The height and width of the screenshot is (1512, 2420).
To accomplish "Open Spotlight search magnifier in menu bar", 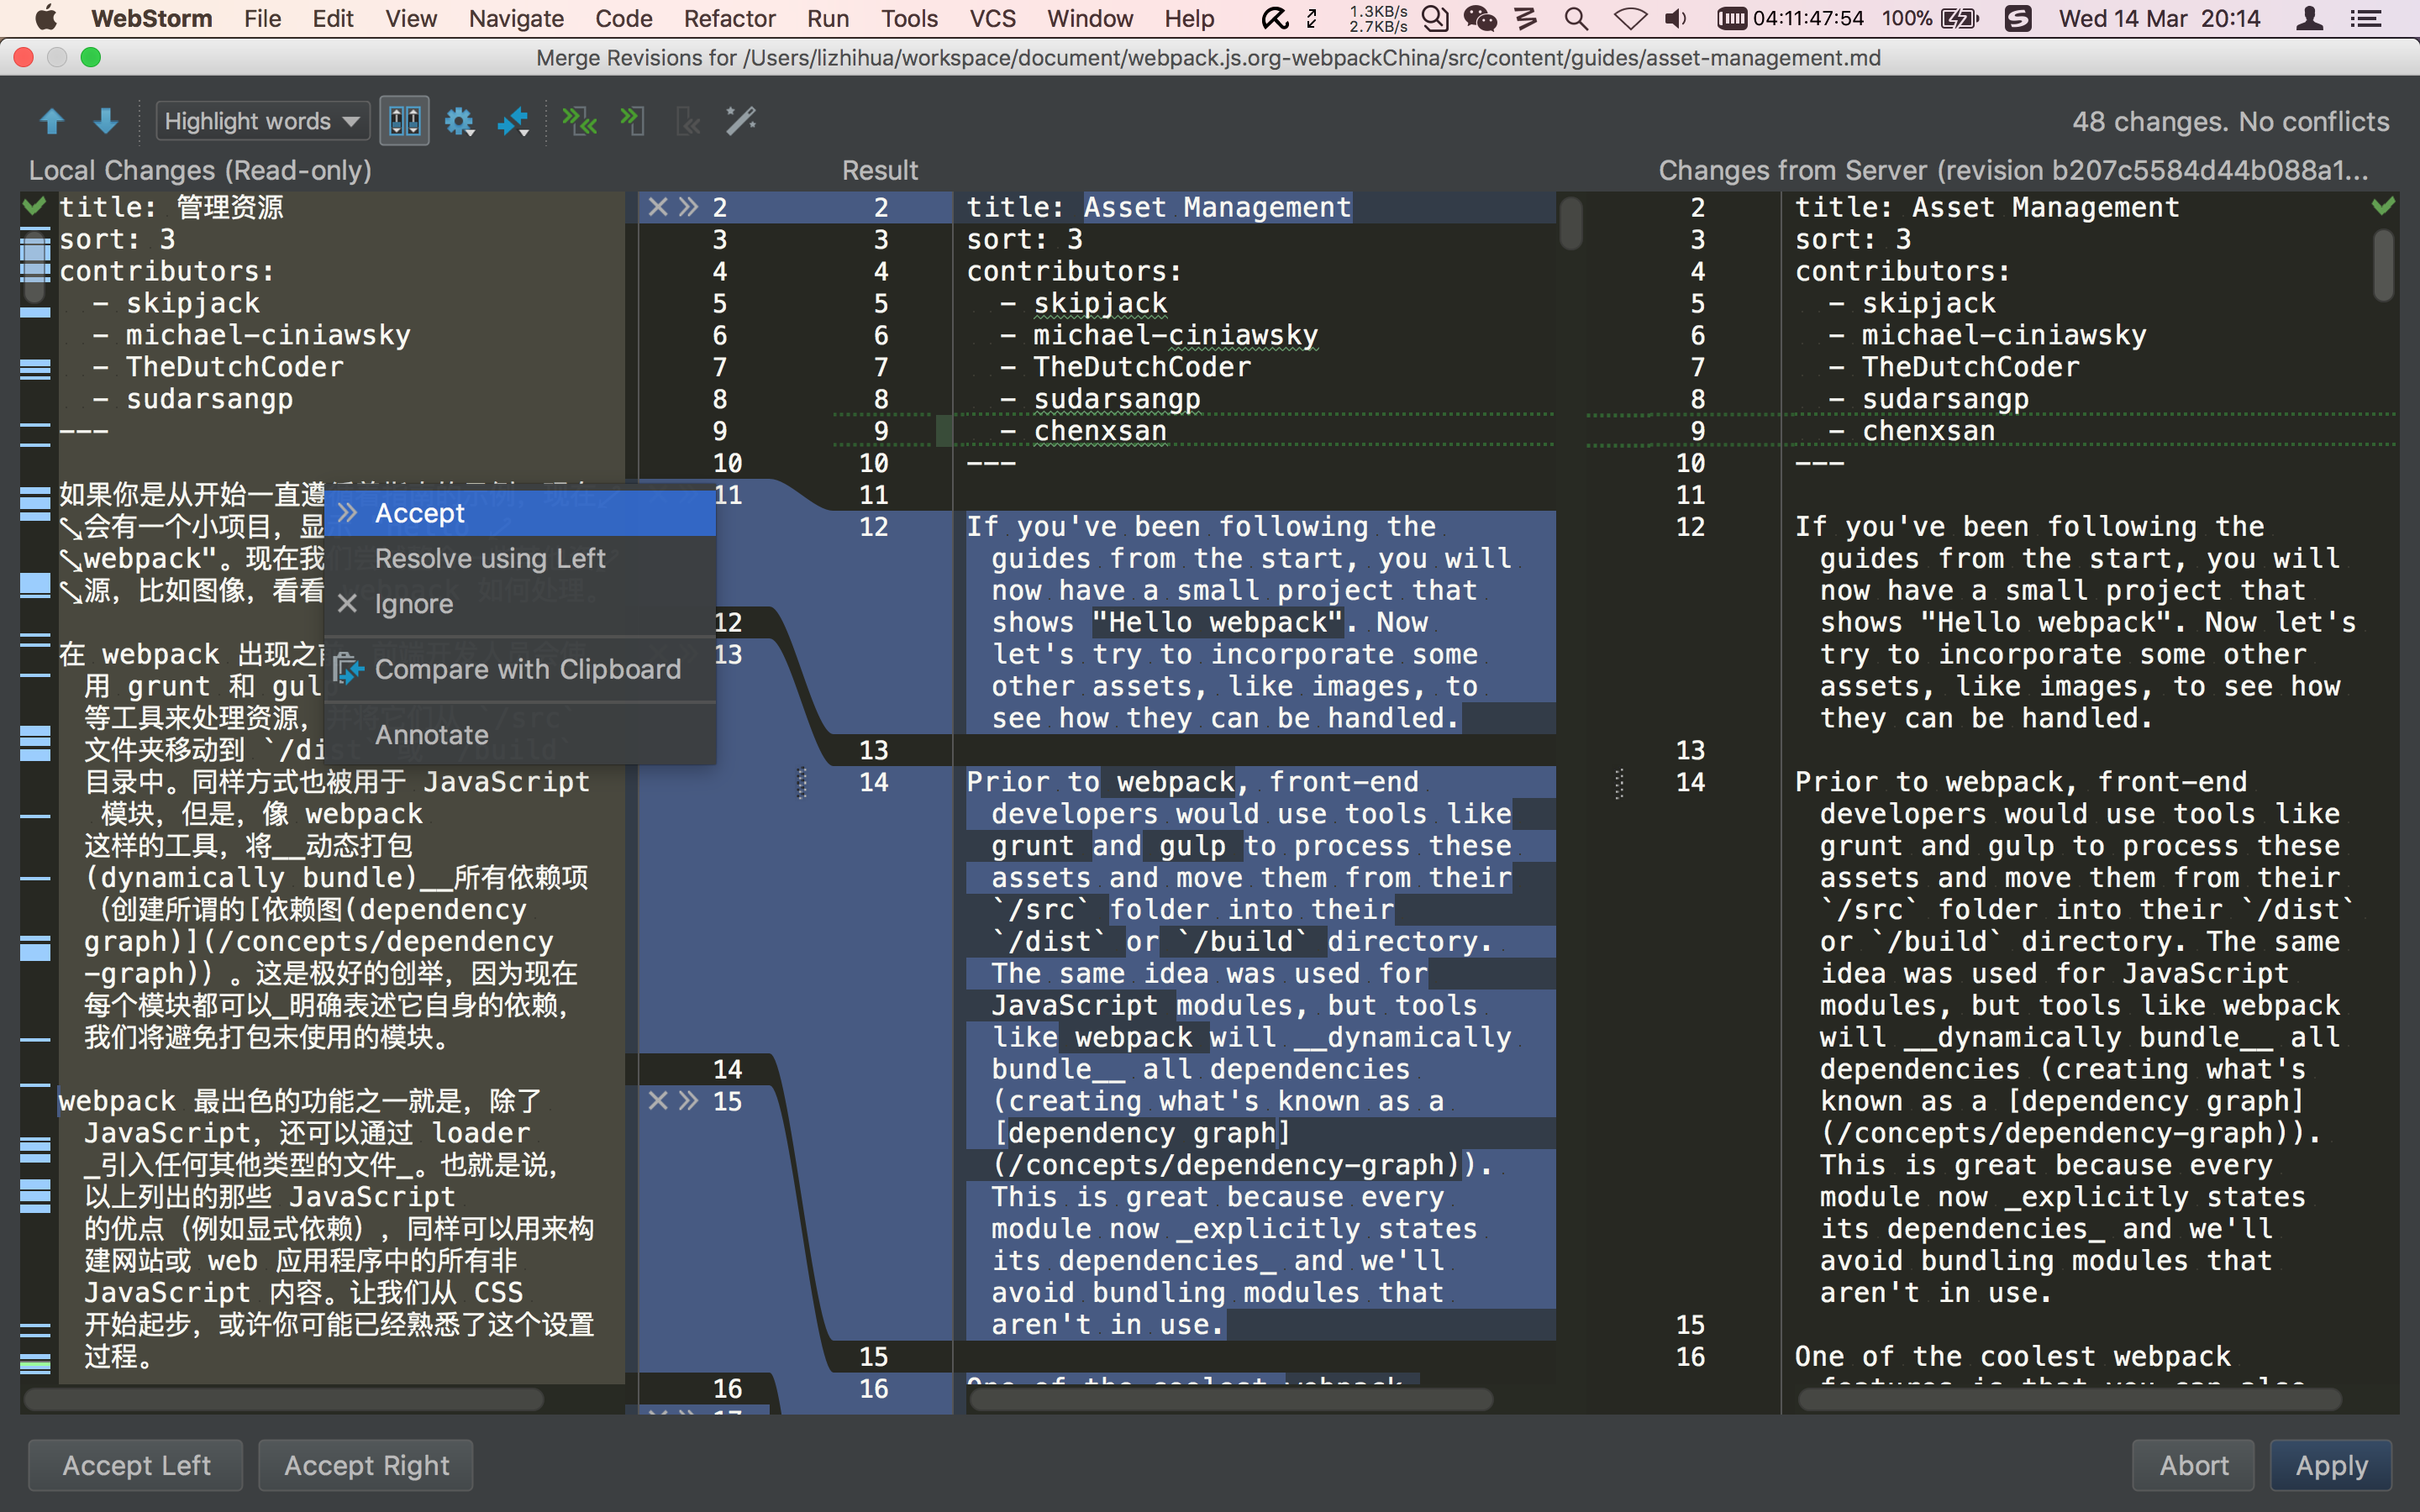I will [x=1576, y=18].
